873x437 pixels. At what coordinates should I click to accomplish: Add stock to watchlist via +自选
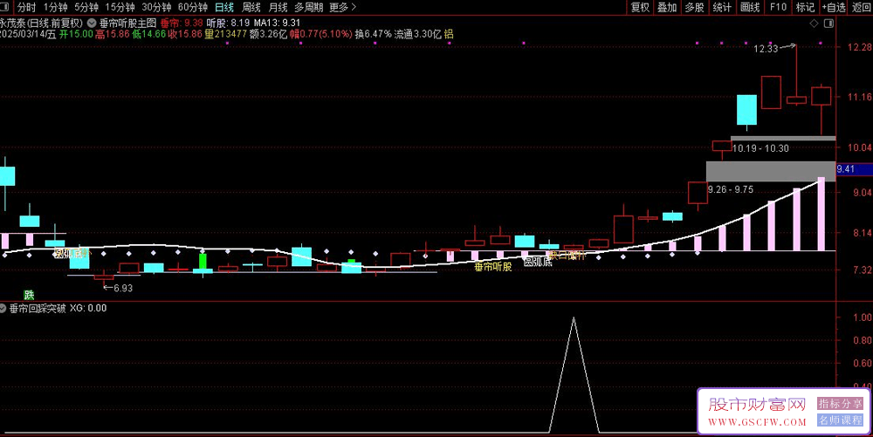pyautogui.click(x=834, y=7)
